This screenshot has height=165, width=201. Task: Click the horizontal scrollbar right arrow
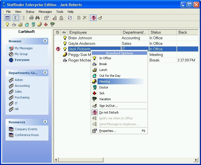[x=196, y=160]
